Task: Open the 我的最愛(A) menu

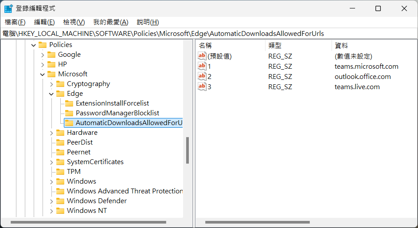Action: pos(110,22)
